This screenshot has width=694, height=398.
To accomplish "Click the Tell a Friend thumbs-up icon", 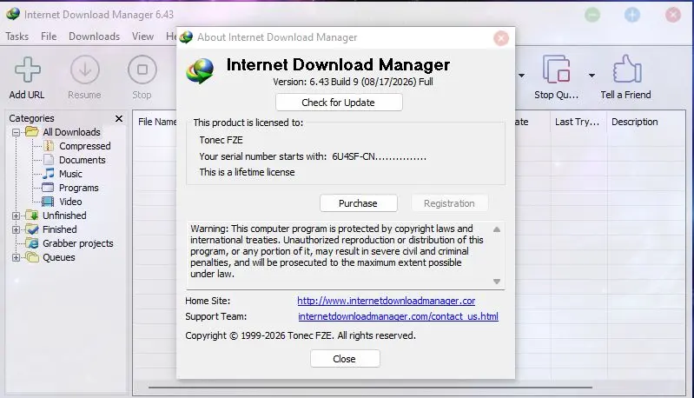I will click(627, 69).
